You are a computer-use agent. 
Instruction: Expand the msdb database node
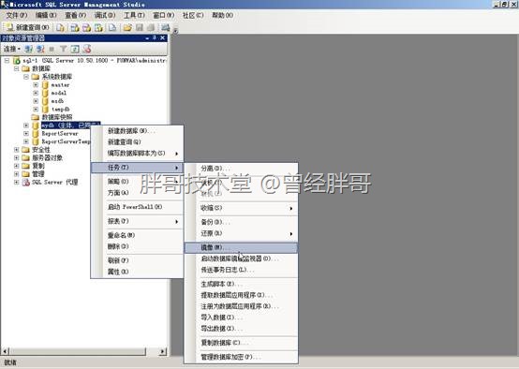point(36,101)
